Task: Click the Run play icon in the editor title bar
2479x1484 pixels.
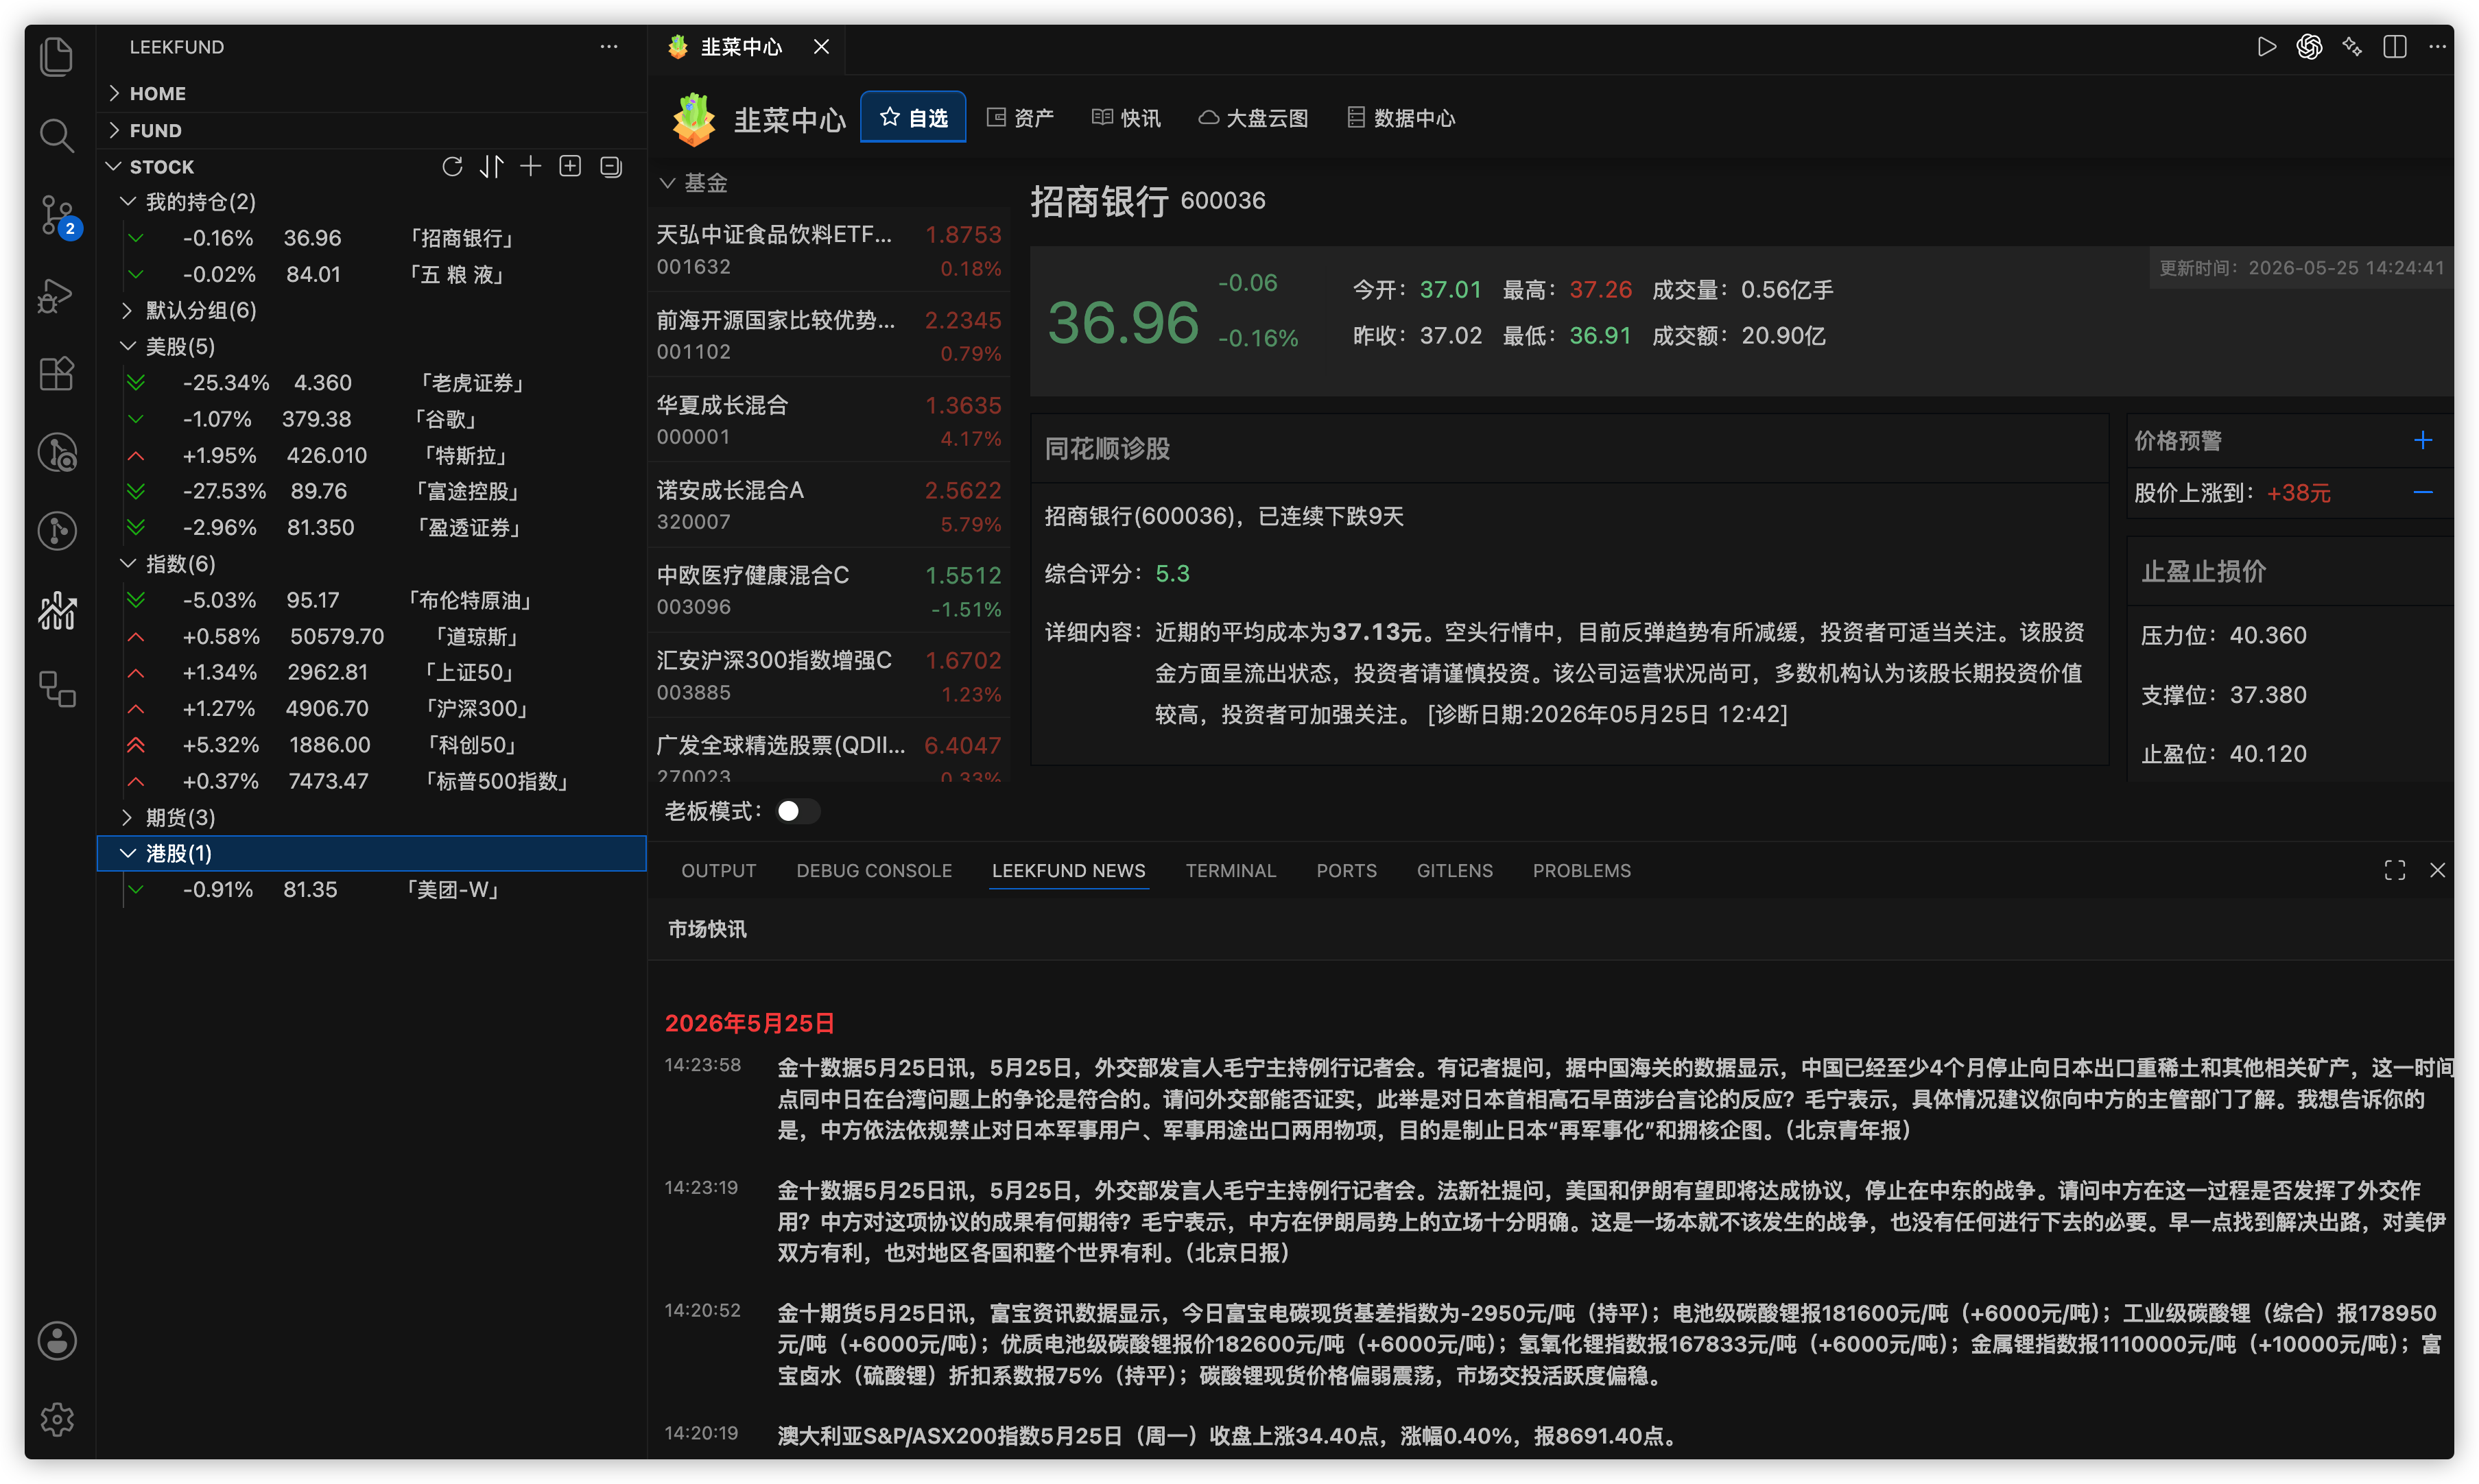Action: tap(2266, 47)
